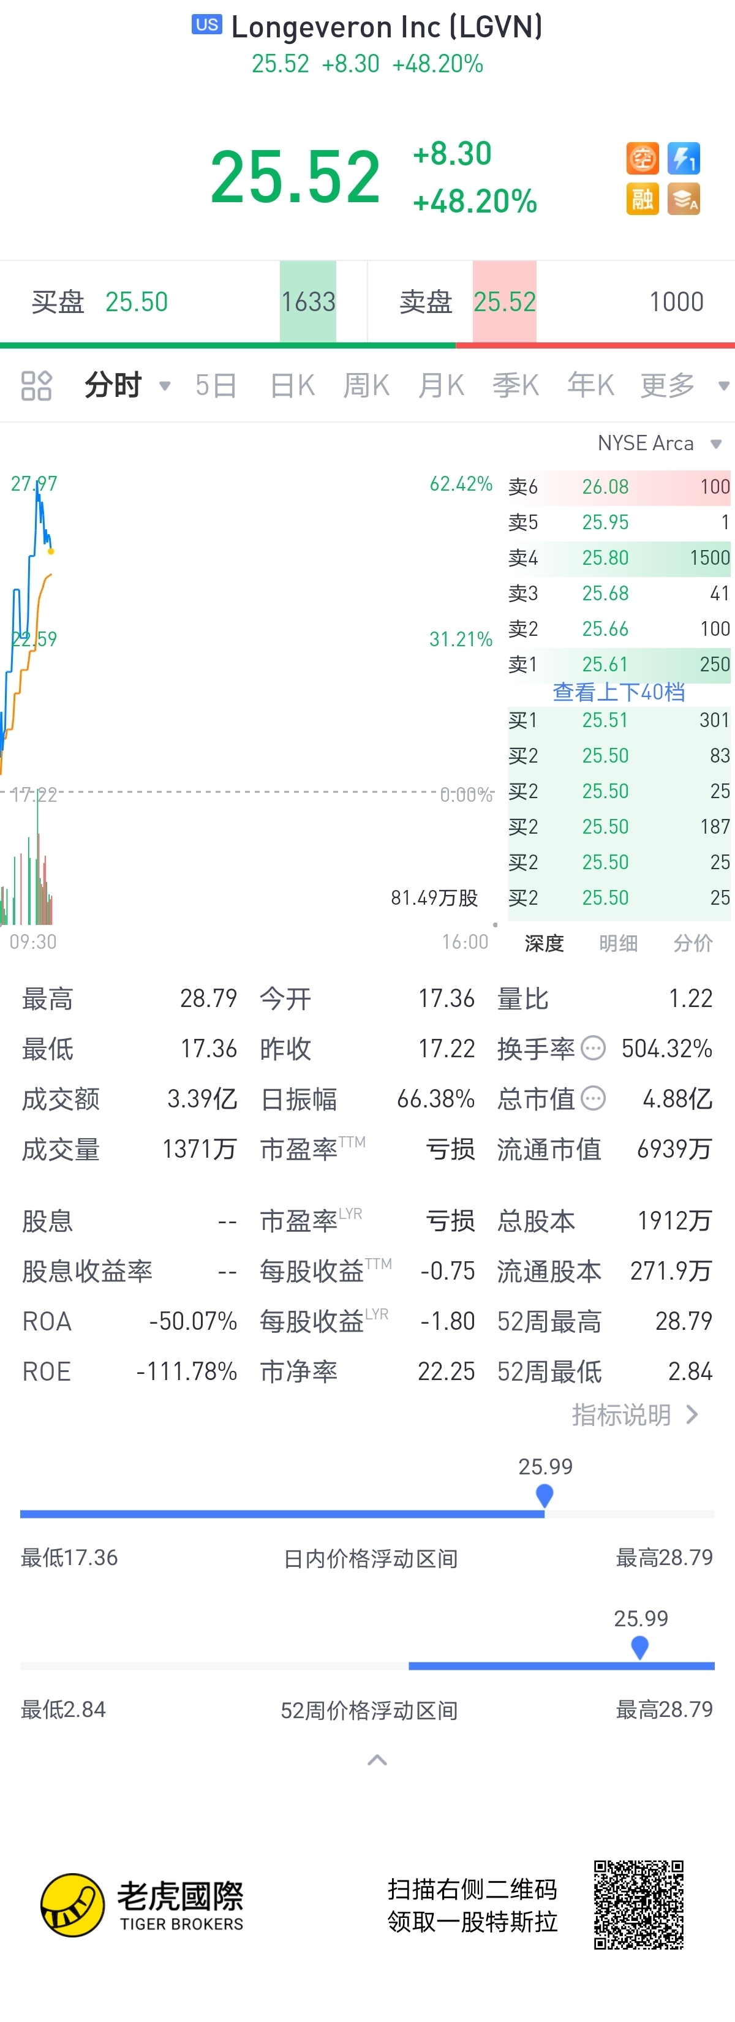Tap the QR code image
The height and width of the screenshot is (2022, 735).
pyautogui.click(x=638, y=1905)
